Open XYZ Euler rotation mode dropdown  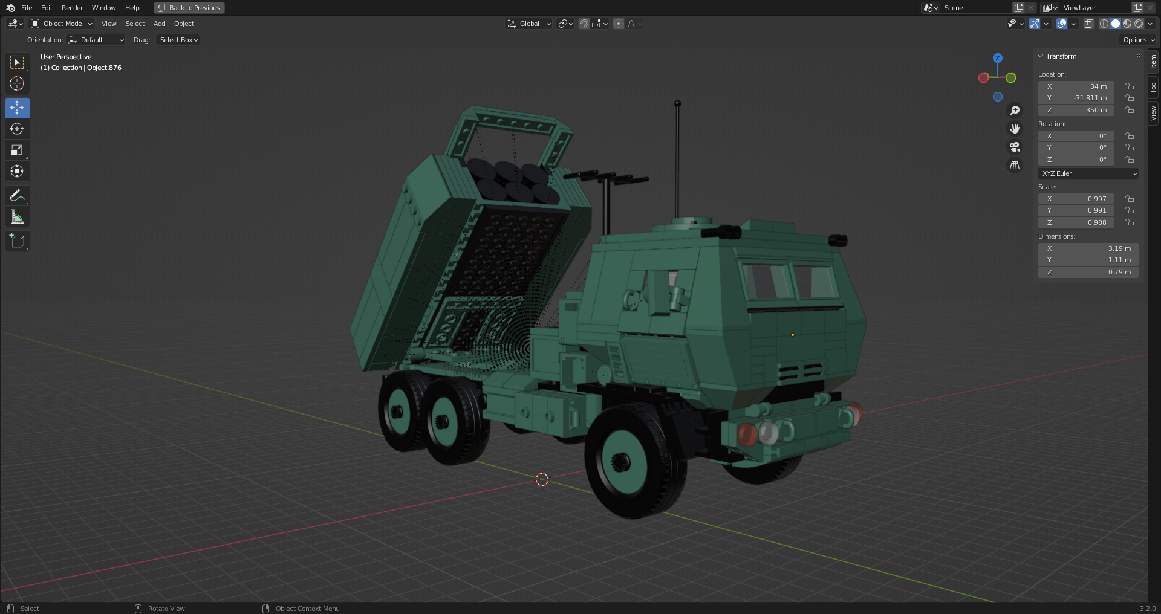click(x=1088, y=173)
